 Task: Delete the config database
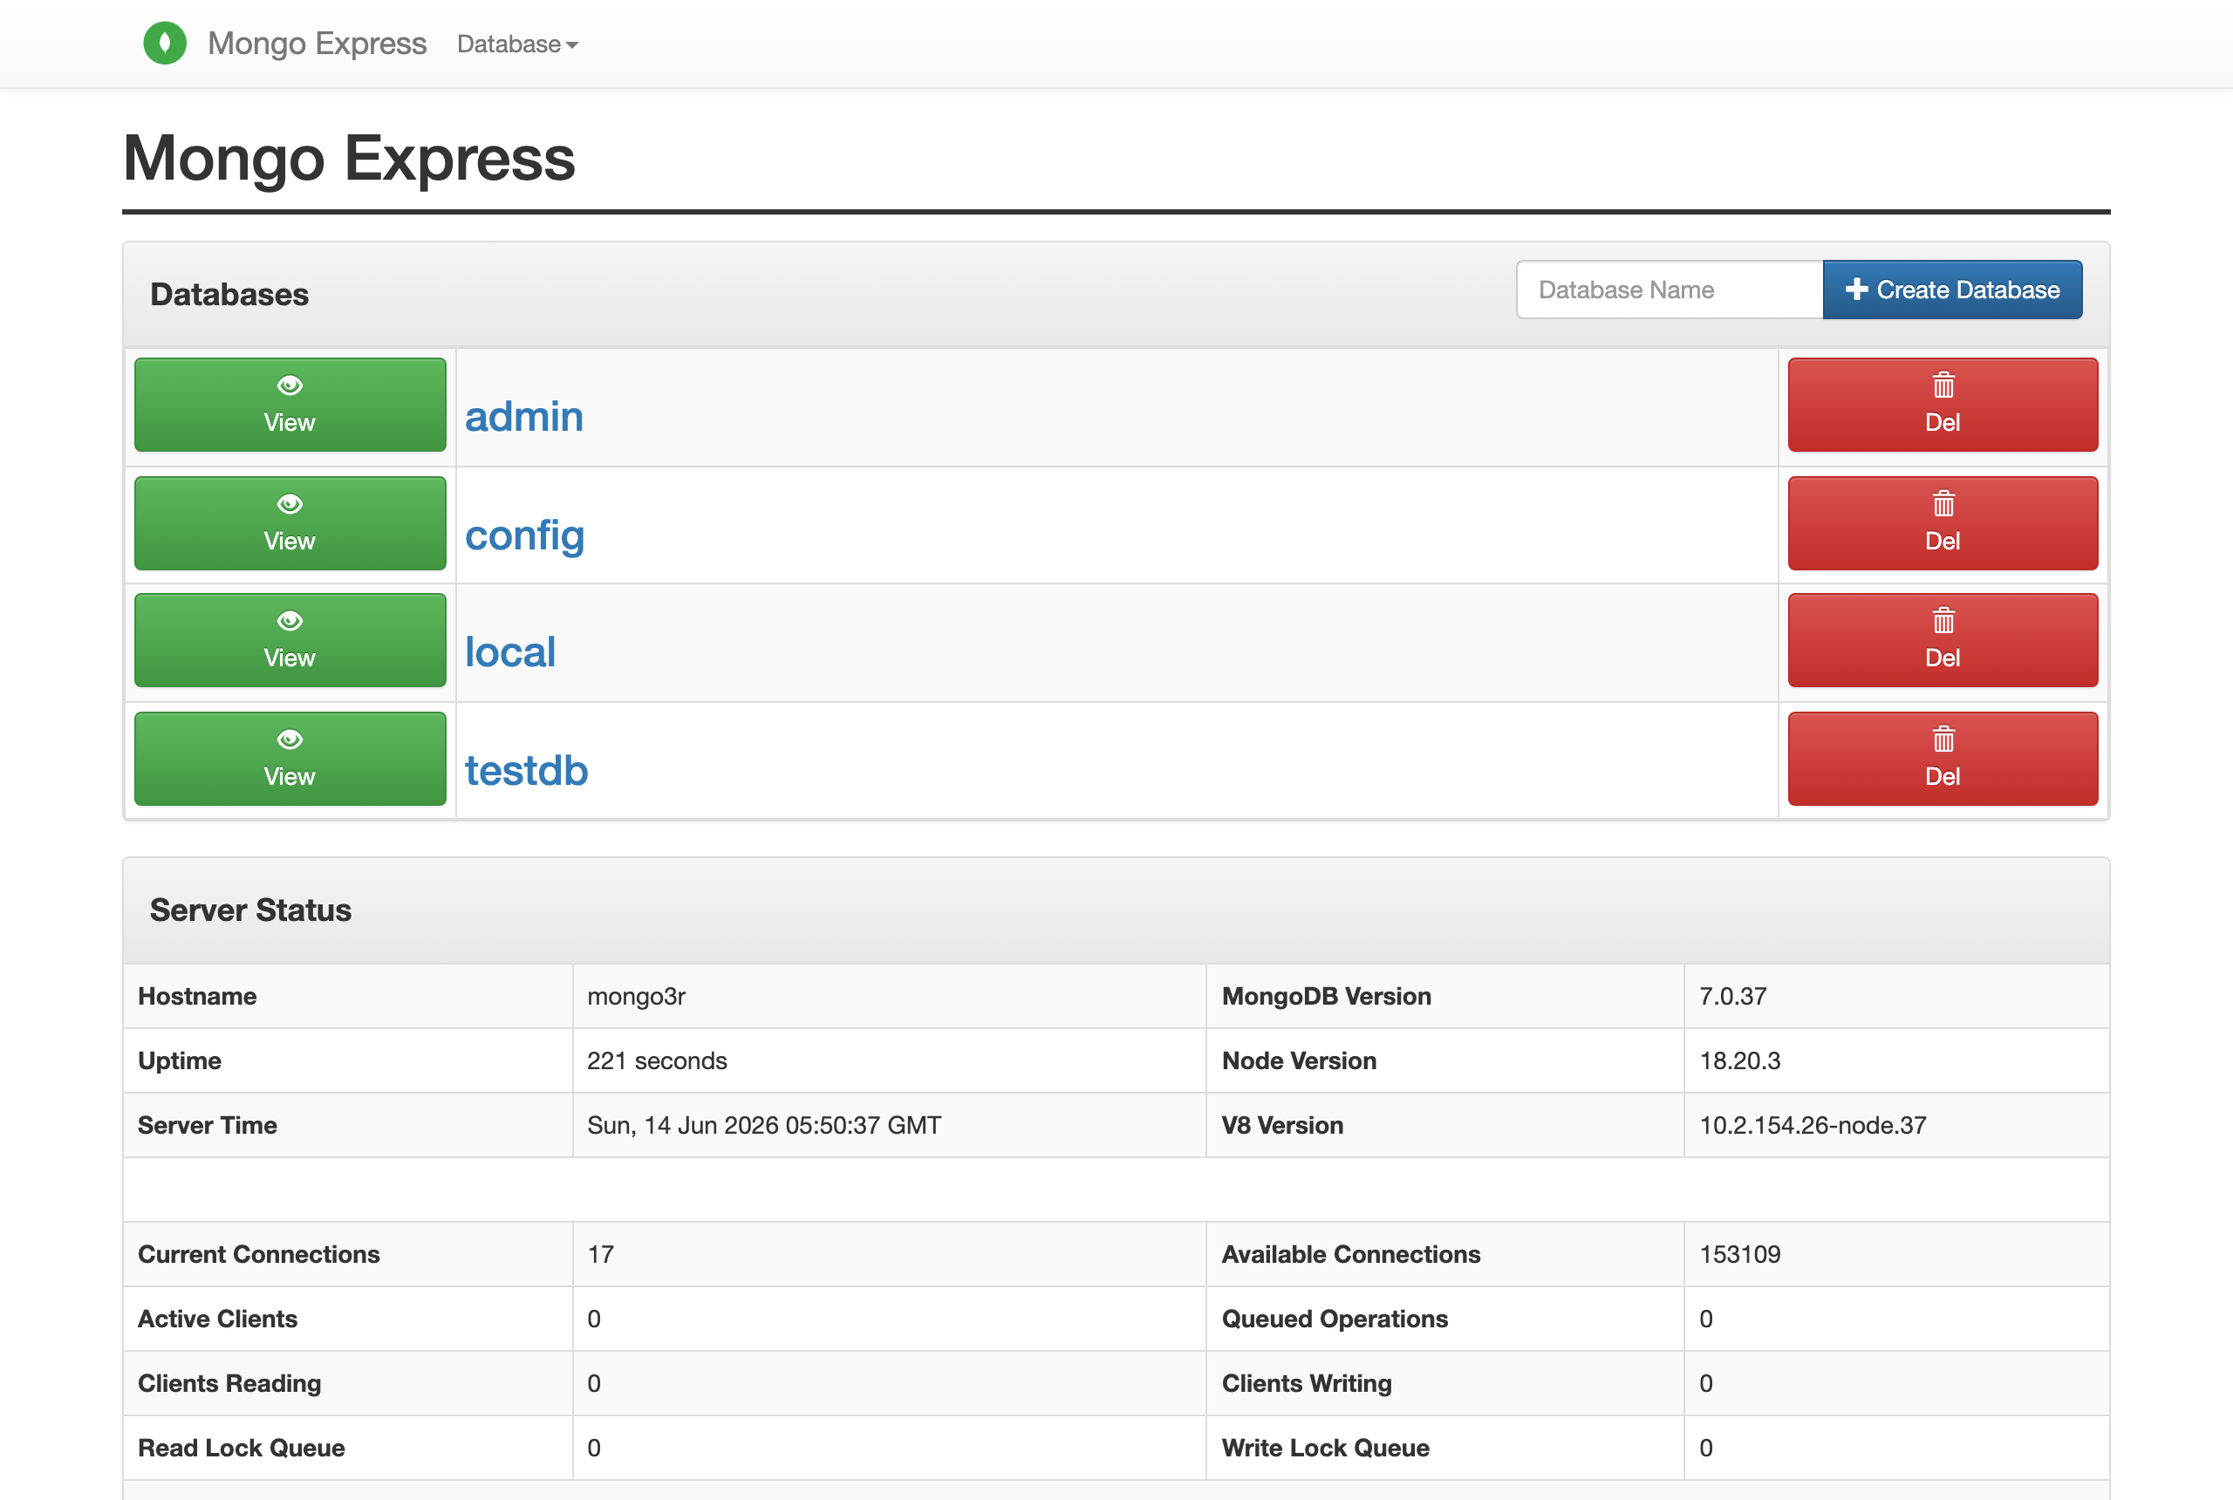[1943, 523]
